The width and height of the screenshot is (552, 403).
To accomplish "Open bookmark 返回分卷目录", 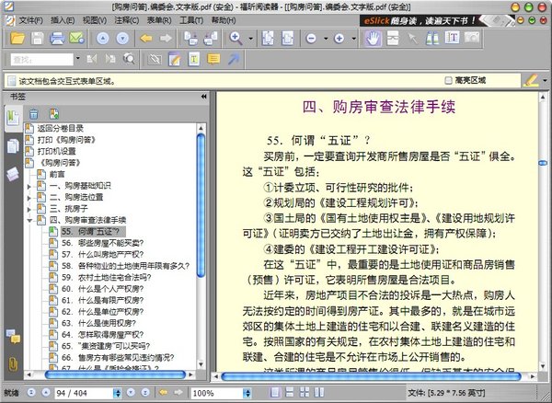I will 60,129.
